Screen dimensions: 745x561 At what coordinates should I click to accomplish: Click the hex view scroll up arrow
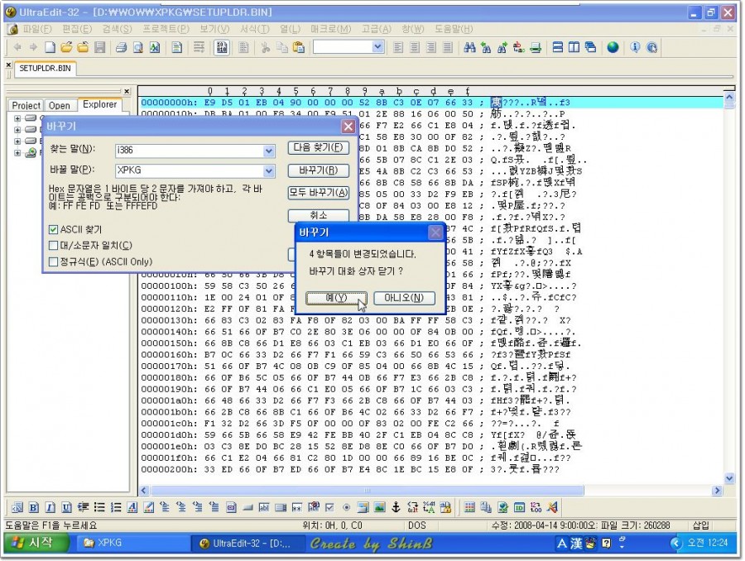point(729,97)
